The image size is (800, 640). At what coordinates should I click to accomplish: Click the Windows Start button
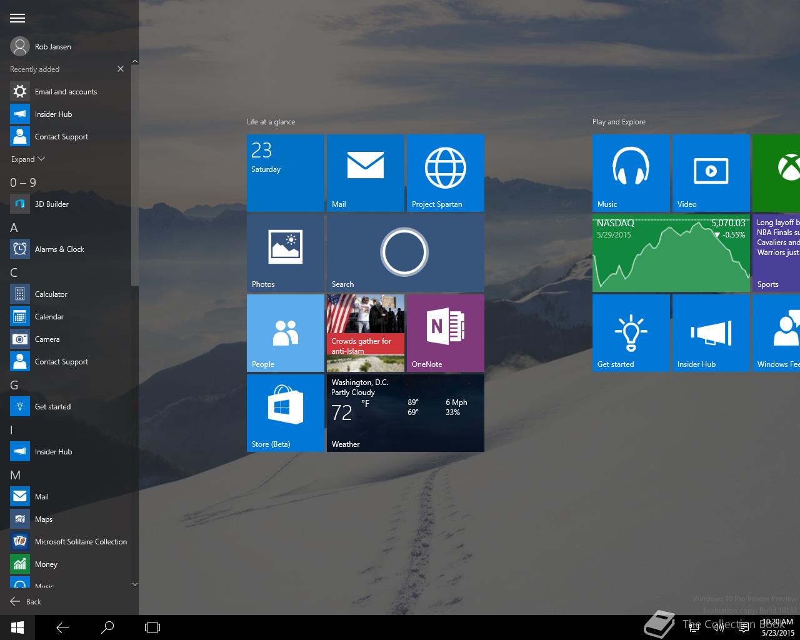(x=17, y=627)
